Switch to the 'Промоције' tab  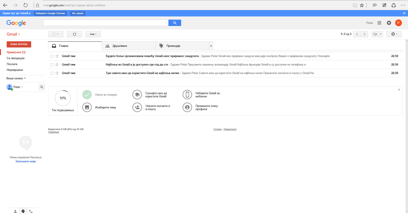[182, 46]
